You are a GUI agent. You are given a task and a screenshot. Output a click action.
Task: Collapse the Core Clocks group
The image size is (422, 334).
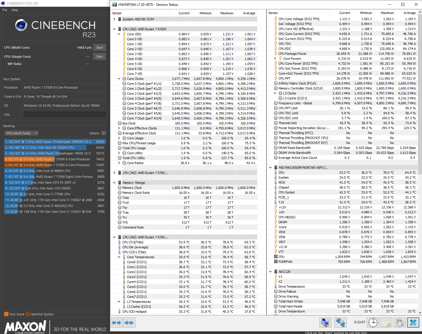[119, 79]
